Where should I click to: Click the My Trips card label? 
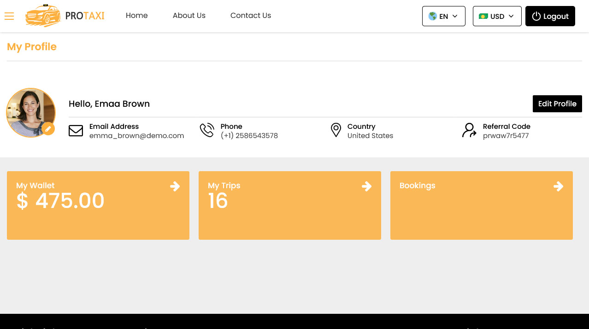pyautogui.click(x=224, y=185)
